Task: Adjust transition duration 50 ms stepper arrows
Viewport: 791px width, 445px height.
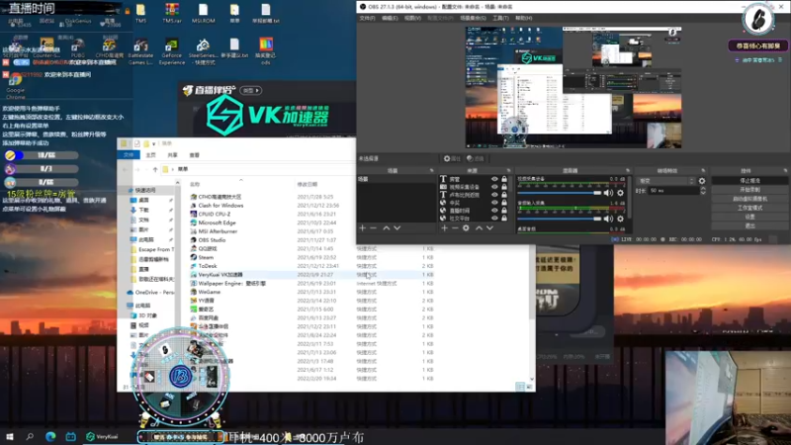Action: tap(703, 191)
